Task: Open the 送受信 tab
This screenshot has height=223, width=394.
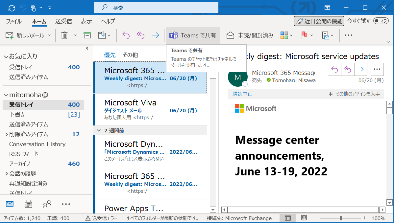Action: click(x=63, y=21)
